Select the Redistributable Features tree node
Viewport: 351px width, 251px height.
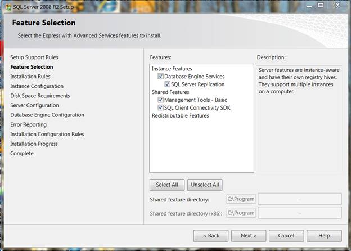(180, 115)
